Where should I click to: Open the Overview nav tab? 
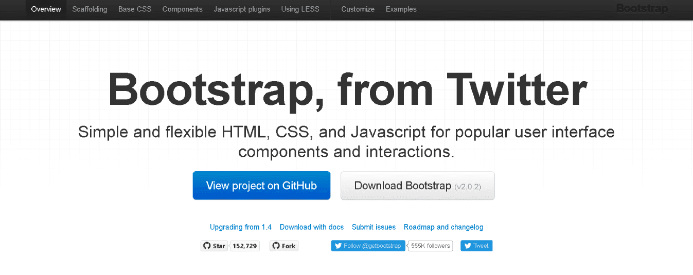[x=46, y=9]
